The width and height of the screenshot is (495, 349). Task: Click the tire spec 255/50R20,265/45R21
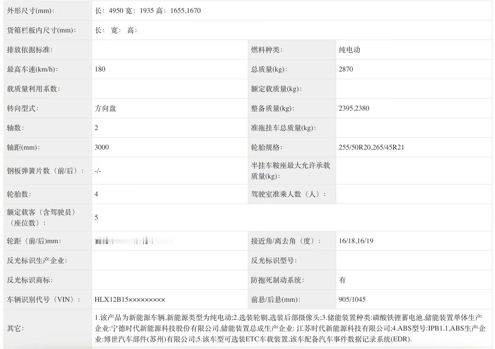click(x=371, y=148)
